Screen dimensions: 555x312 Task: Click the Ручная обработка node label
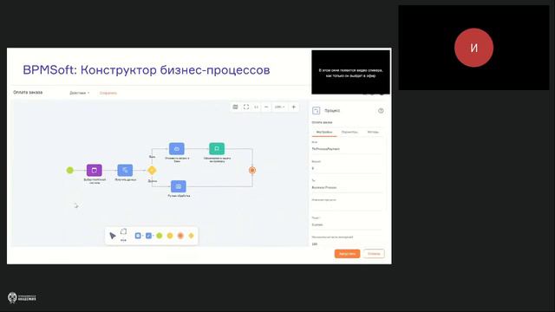point(179,196)
